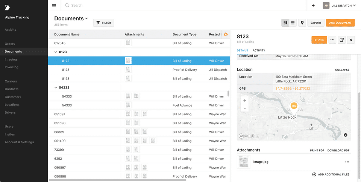Open more options ellipsis beside Share
Image resolution: width=361 pixels, height=182 pixels.
332,40
